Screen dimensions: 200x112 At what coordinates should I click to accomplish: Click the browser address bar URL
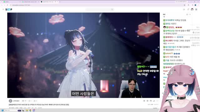click(x=21, y=5)
